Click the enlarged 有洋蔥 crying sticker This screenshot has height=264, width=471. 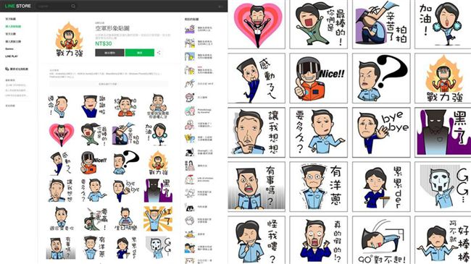click(x=318, y=187)
